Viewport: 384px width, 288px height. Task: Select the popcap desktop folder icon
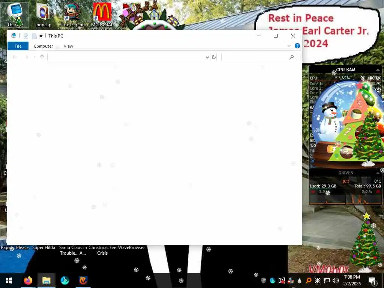point(43,15)
